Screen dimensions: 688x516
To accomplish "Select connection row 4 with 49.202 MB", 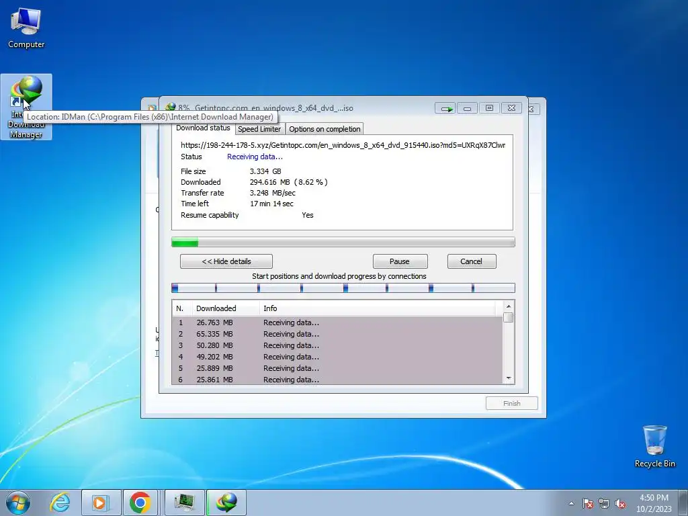I will 337,357.
